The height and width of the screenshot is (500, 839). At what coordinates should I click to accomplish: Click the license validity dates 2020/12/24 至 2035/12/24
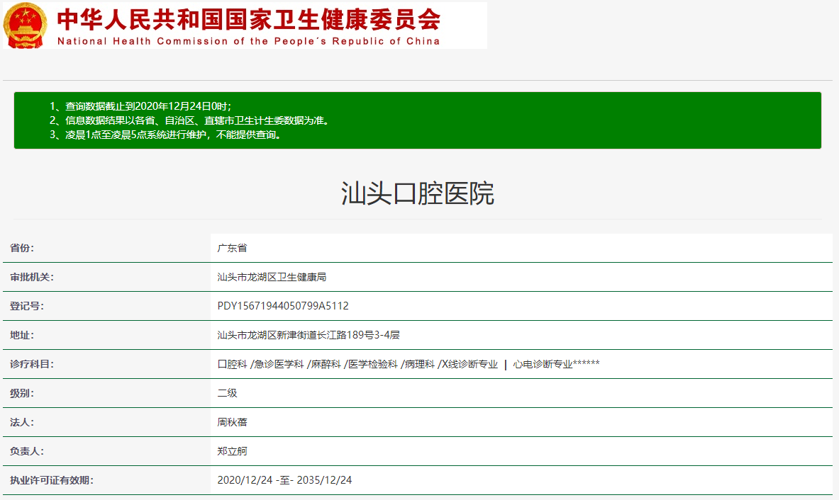(x=284, y=481)
